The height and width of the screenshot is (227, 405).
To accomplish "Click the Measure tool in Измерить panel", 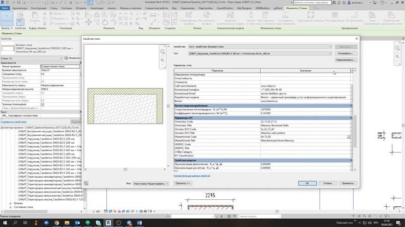I will 153,23.
